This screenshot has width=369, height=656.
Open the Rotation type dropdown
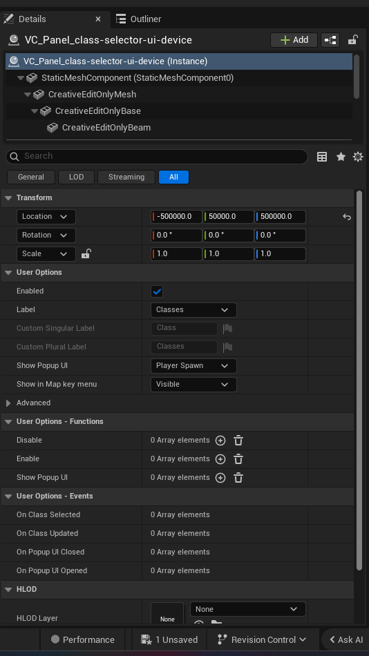pyautogui.click(x=46, y=235)
